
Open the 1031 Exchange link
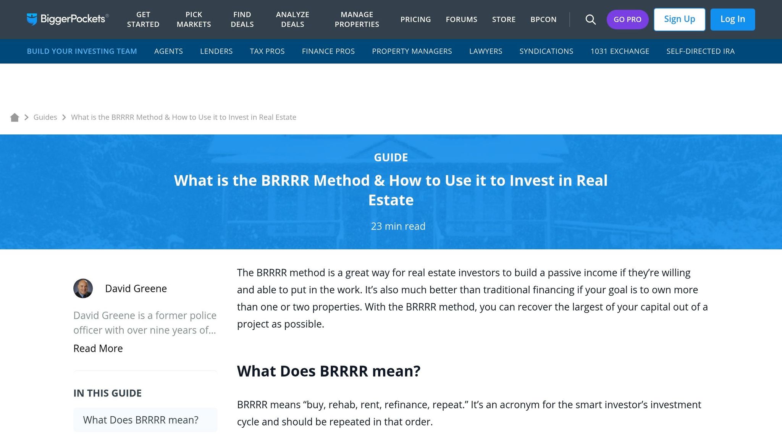(x=620, y=51)
